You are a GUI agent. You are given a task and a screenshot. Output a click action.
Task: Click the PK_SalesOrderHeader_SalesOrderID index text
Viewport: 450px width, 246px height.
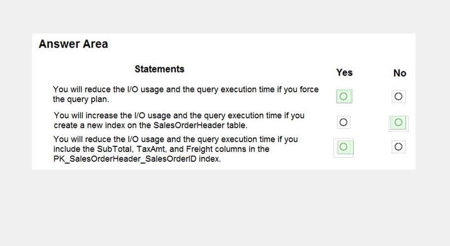point(137,159)
